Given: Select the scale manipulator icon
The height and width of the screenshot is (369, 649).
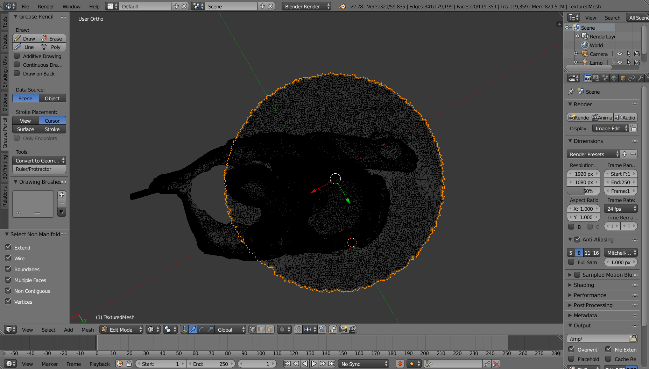Looking at the screenshot, I should click(210, 330).
